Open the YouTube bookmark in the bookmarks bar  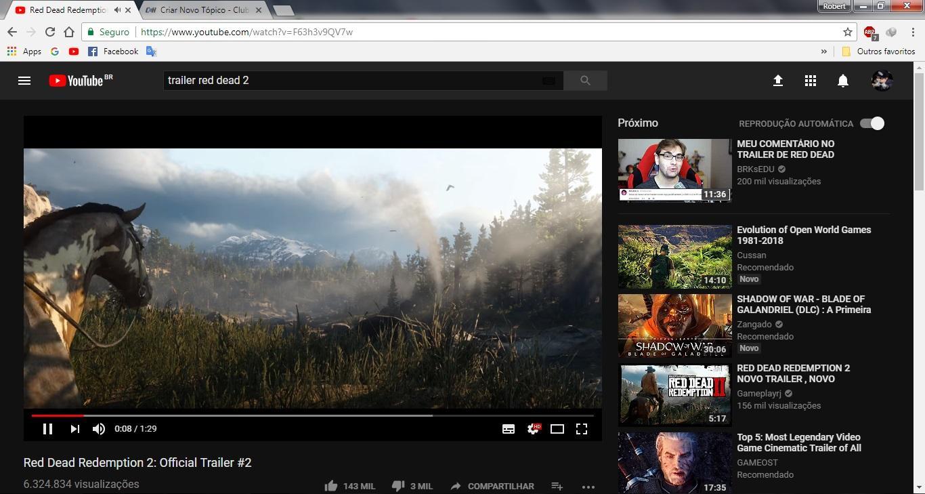(x=74, y=52)
